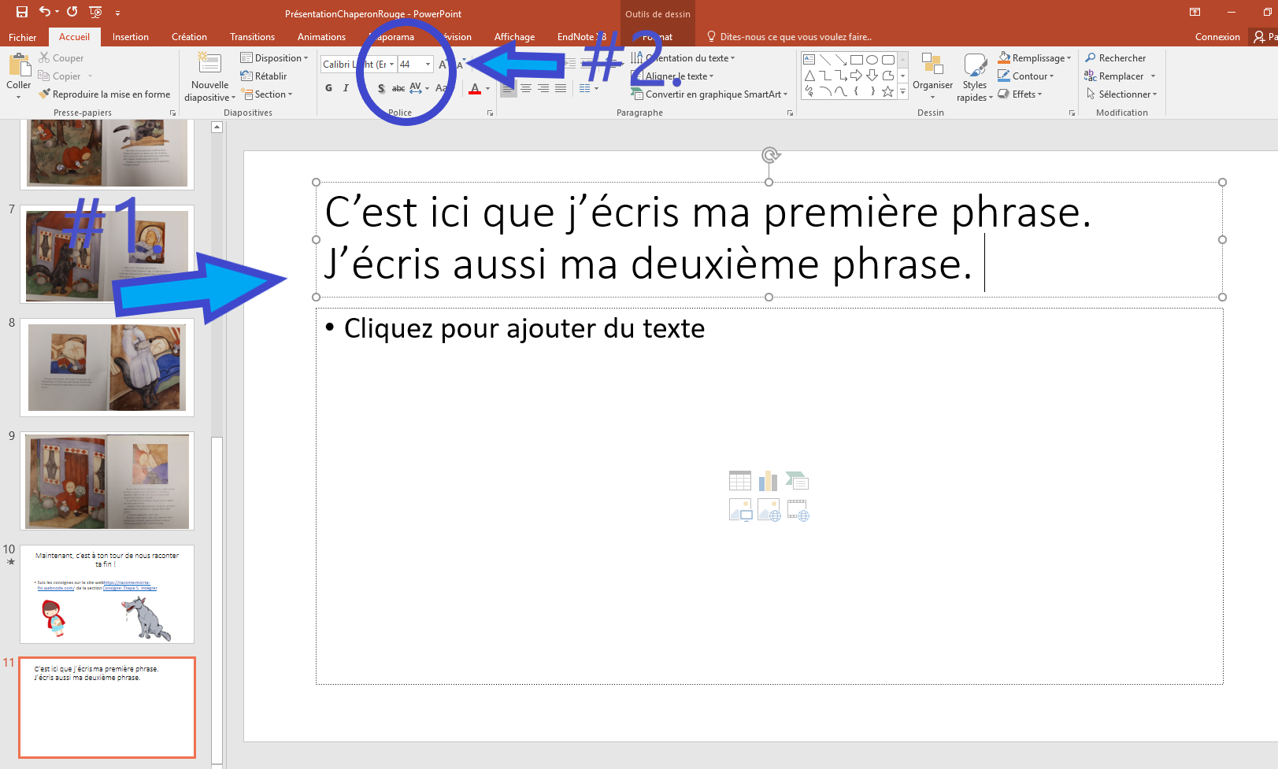
Task: Click Dites-nous ce que vous voulez faire
Action: tap(789, 37)
